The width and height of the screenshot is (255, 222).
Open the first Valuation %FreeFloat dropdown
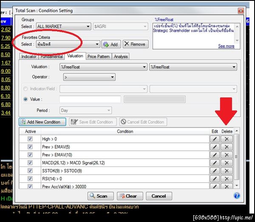point(103,67)
